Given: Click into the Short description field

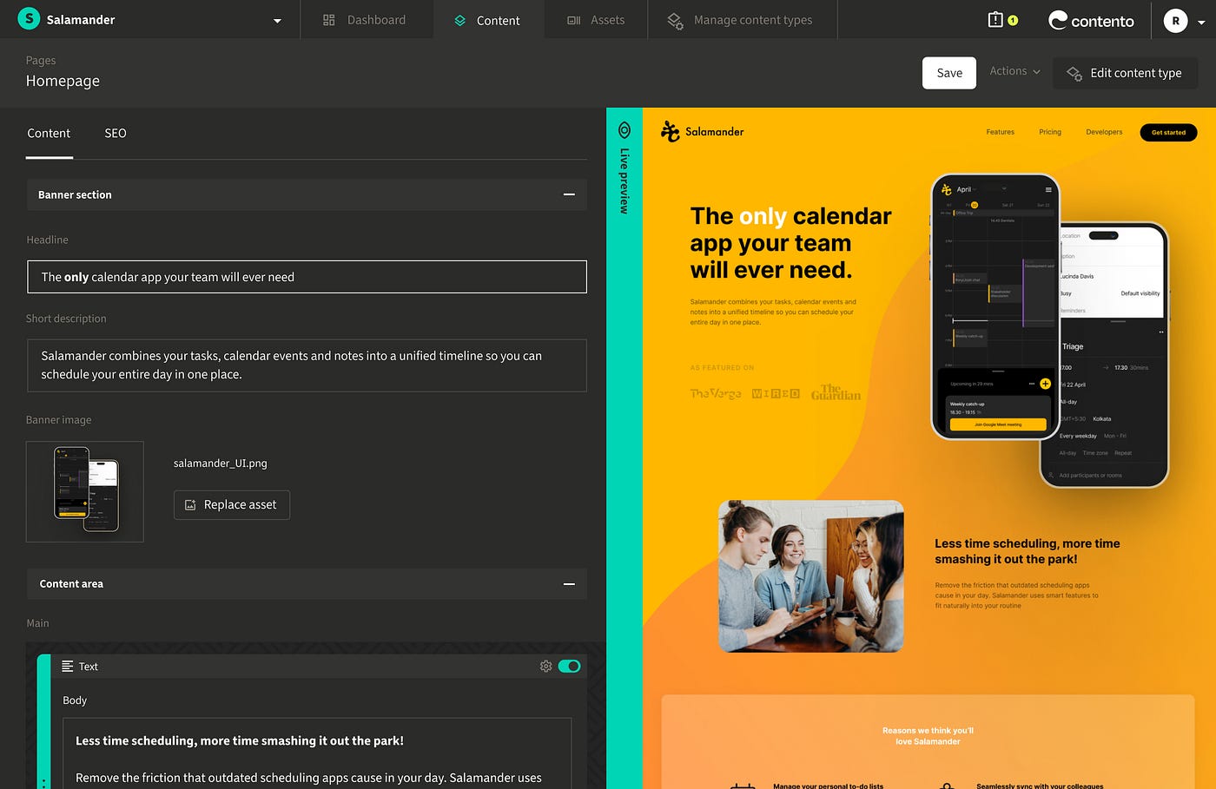Looking at the screenshot, I should click(307, 365).
